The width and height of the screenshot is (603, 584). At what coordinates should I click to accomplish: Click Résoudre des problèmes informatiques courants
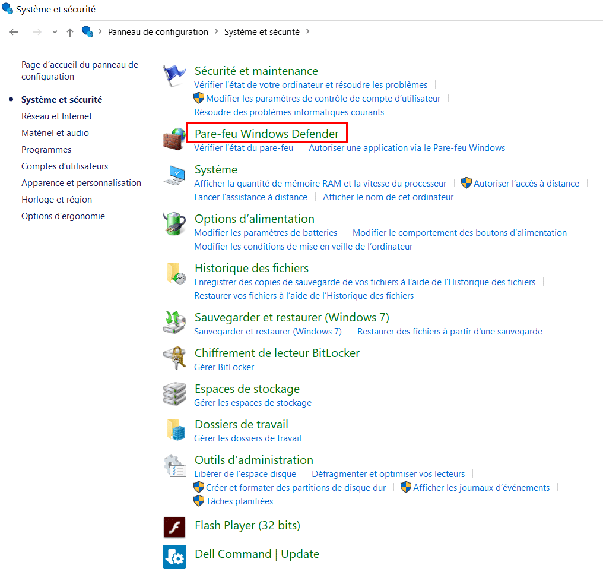click(x=289, y=112)
